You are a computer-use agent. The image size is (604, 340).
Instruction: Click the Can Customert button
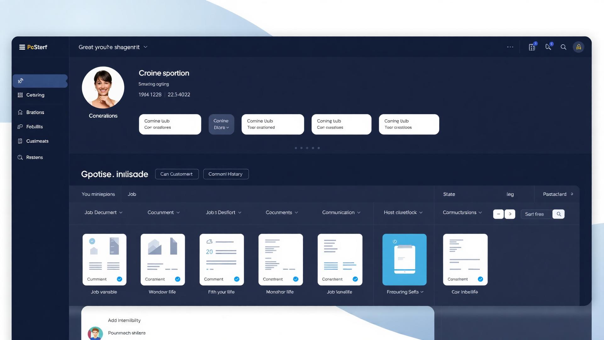click(x=177, y=174)
